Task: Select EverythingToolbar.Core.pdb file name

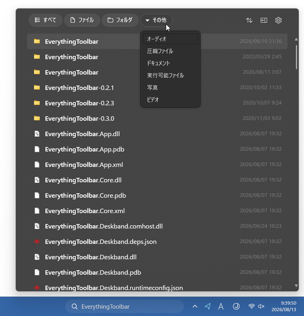Action: tap(86, 195)
